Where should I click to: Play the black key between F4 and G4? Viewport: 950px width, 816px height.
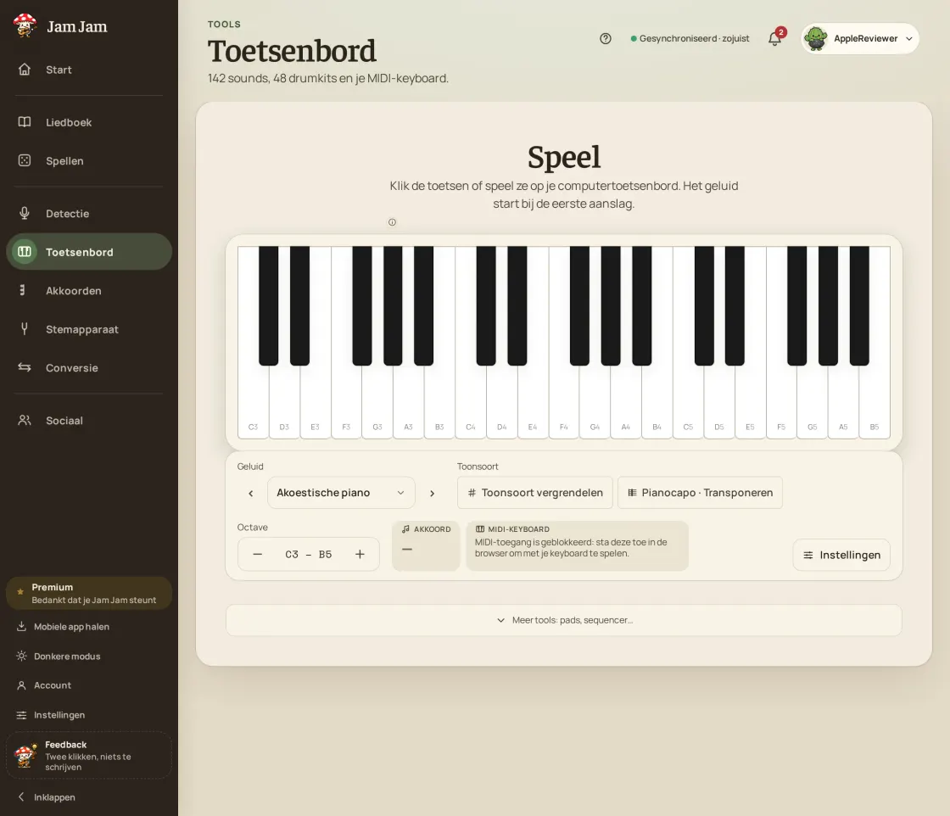pyautogui.click(x=579, y=305)
